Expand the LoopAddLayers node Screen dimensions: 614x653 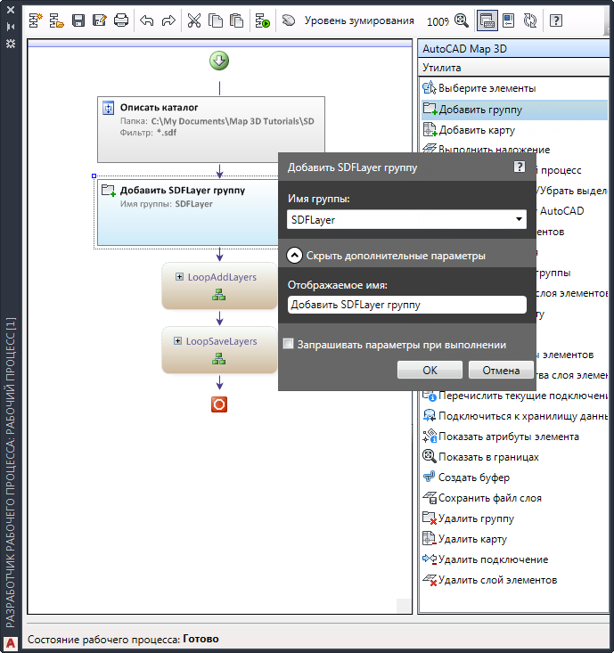179,277
